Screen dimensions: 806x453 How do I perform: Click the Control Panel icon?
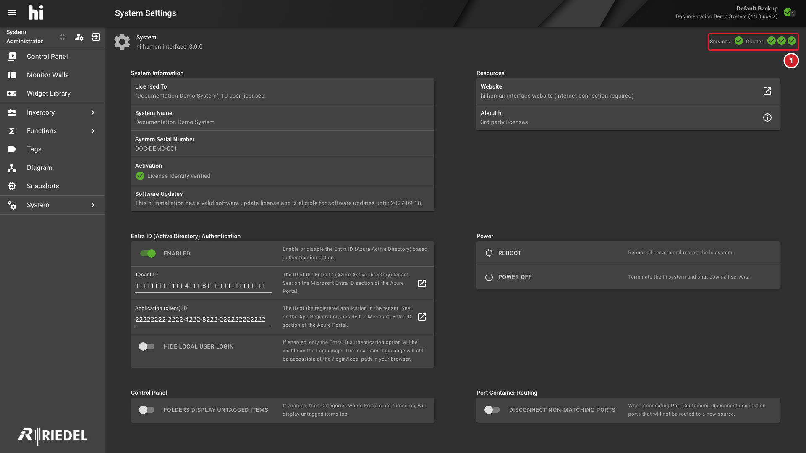coord(12,56)
